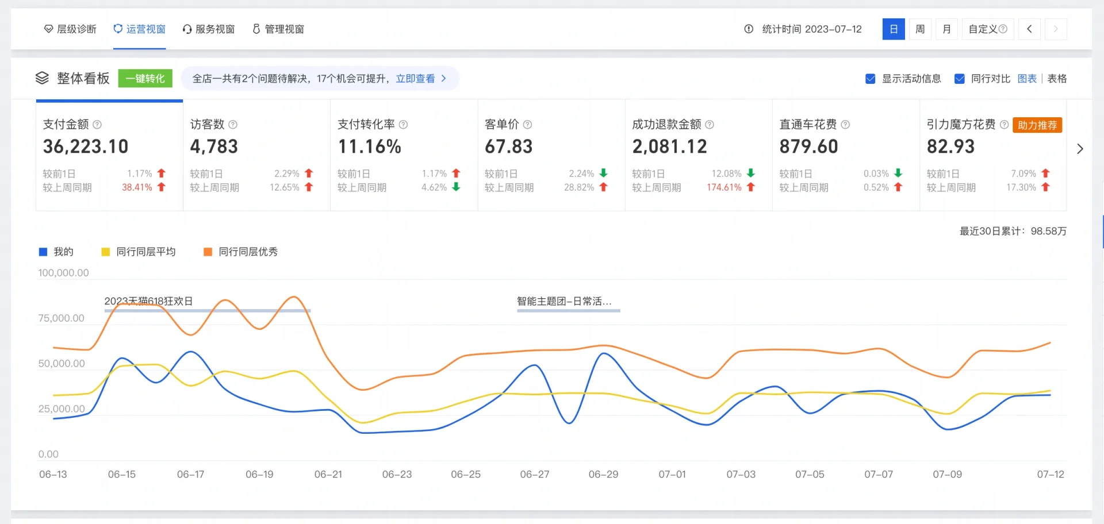
Task: Toggle the 显示活动信息 checkbox
Action: (871, 78)
